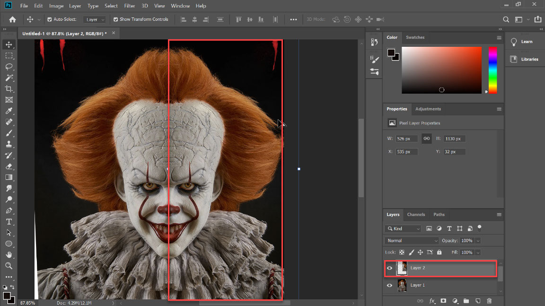Open the Select menu
545x306 pixels.
click(111, 6)
